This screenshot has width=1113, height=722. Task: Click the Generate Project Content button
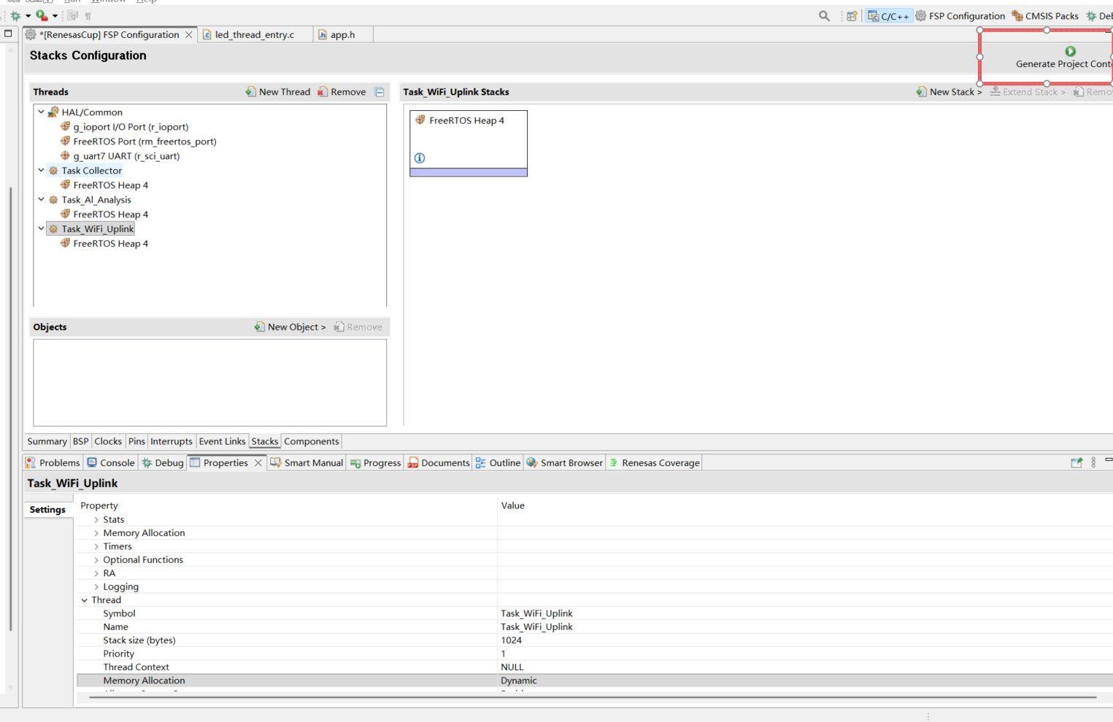click(1063, 58)
